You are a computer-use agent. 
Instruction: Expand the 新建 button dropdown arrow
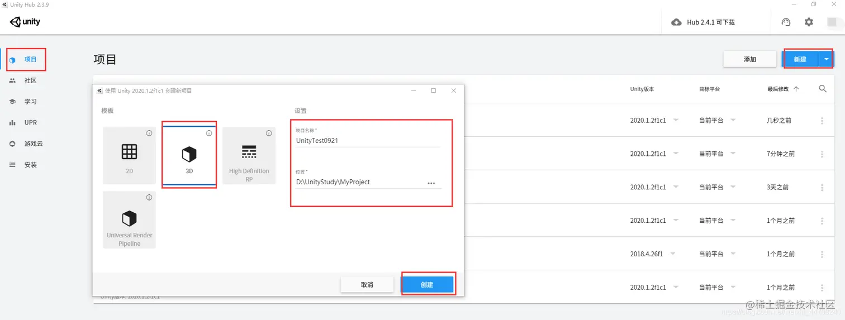[x=826, y=59]
